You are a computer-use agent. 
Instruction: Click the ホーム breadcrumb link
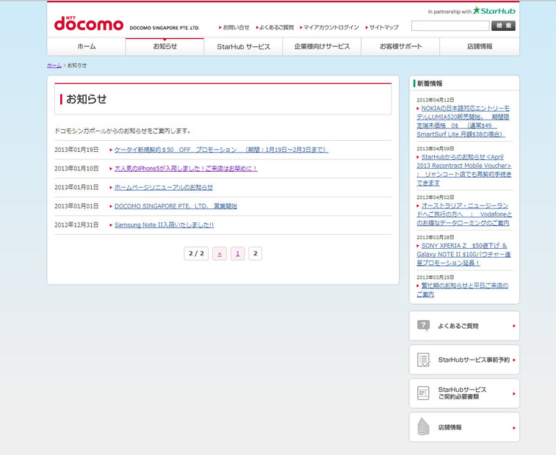point(54,65)
